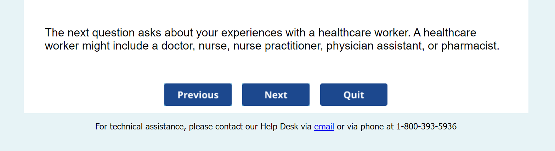Quit the survey
Screen dimensions: 555x151
point(353,95)
